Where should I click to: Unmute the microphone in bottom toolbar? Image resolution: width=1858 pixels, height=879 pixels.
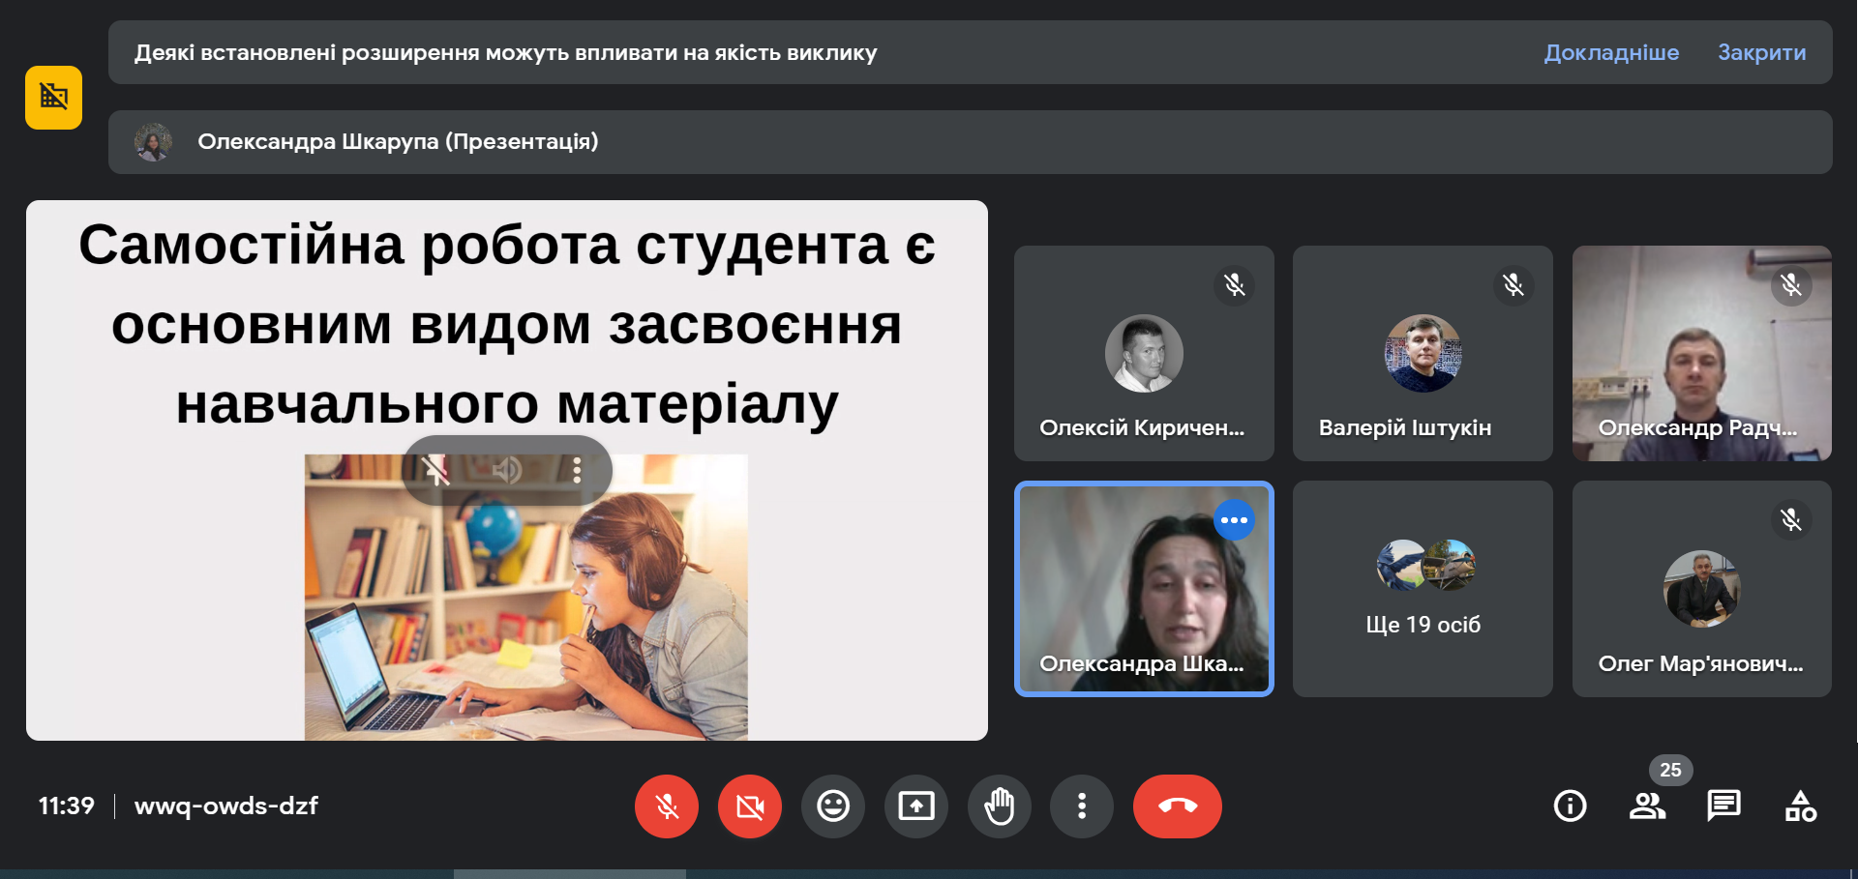point(666,806)
